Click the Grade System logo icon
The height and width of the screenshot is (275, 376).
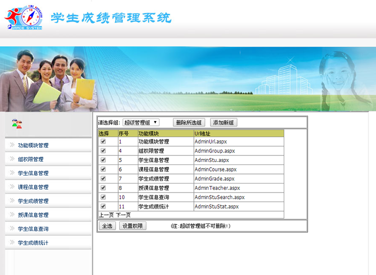(24, 17)
